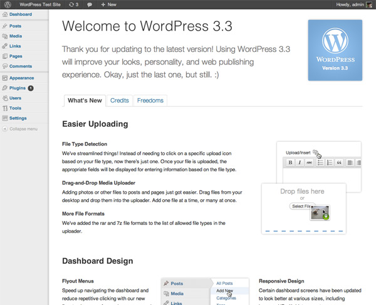
Task: Click the Drop files here text
Action: (x=302, y=191)
